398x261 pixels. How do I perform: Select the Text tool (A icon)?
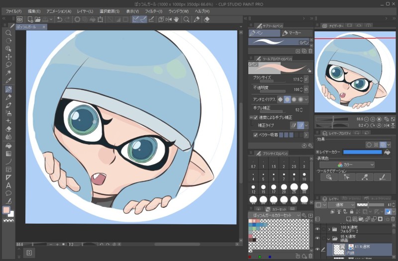[x=8, y=185]
